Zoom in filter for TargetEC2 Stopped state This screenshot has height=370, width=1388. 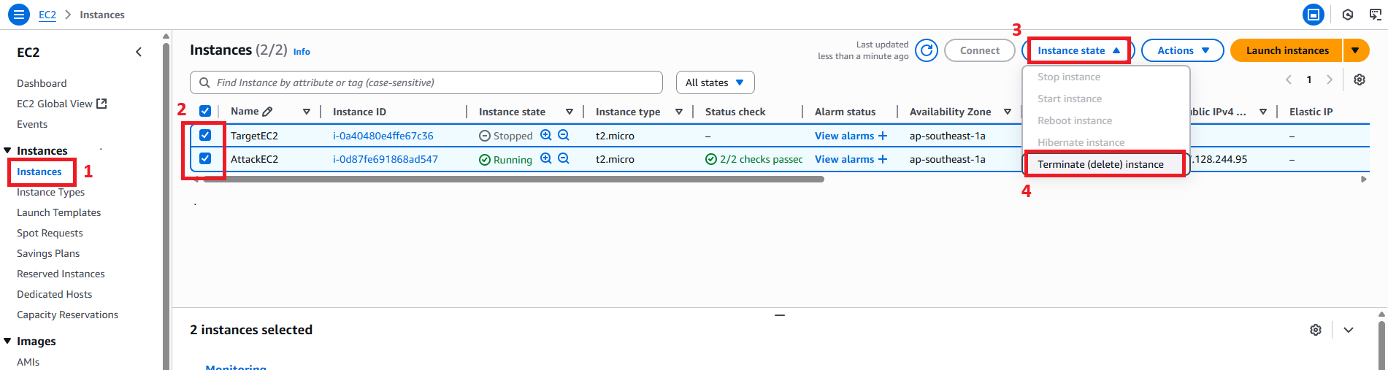(545, 135)
